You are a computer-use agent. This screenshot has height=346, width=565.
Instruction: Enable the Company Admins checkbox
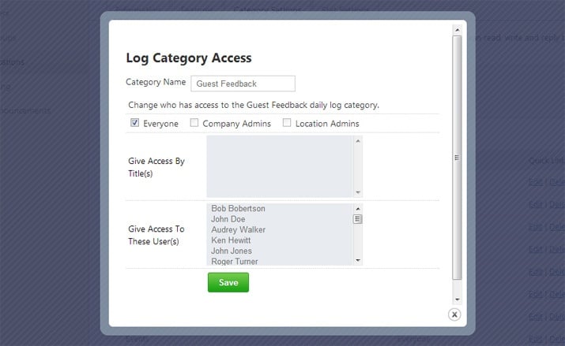coord(194,123)
